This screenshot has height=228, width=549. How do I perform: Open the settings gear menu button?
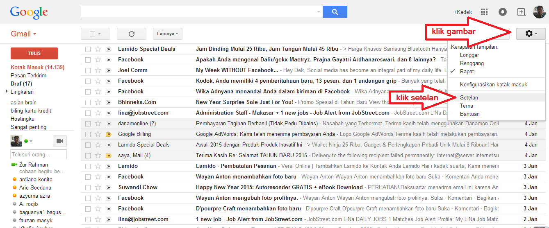(x=531, y=34)
